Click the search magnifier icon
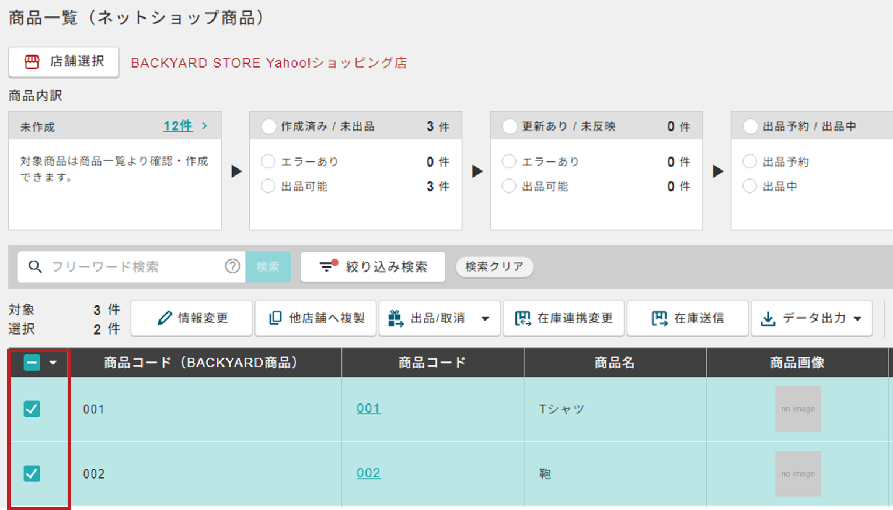 coord(35,267)
